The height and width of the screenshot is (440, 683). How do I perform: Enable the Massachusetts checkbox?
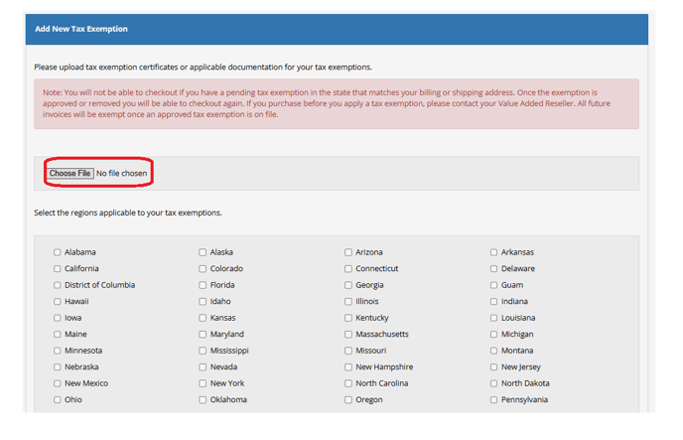[x=348, y=335]
